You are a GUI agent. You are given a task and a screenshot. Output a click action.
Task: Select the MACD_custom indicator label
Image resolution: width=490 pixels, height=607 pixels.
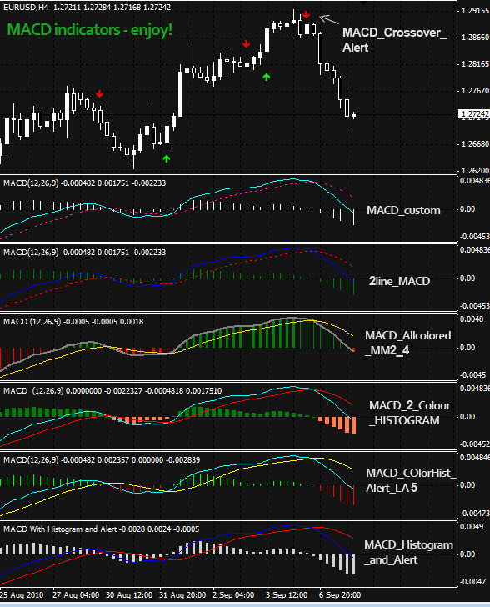[403, 211]
